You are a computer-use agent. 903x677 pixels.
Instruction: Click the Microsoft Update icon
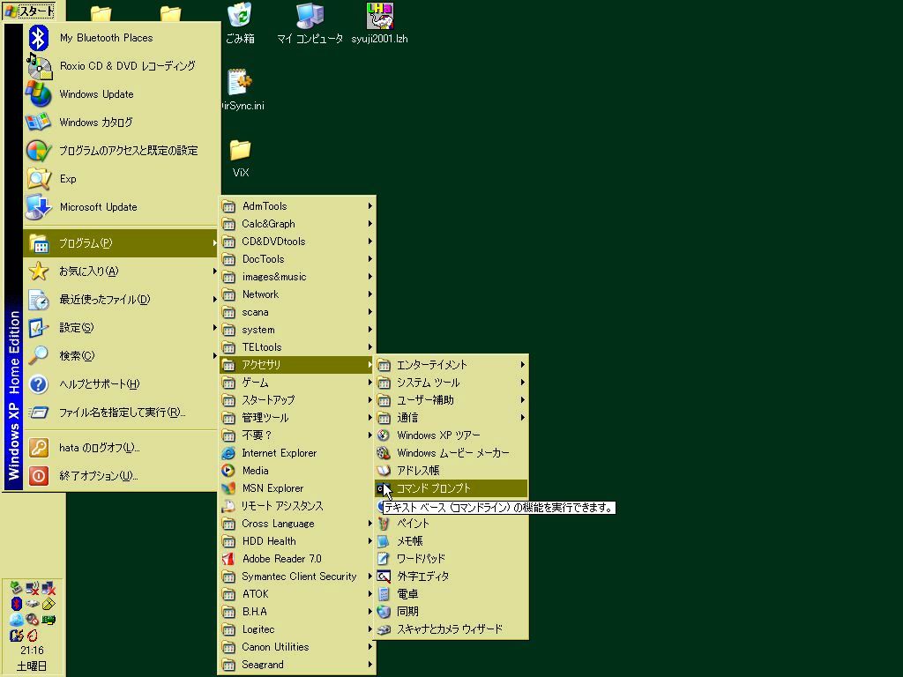click(x=39, y=207)
